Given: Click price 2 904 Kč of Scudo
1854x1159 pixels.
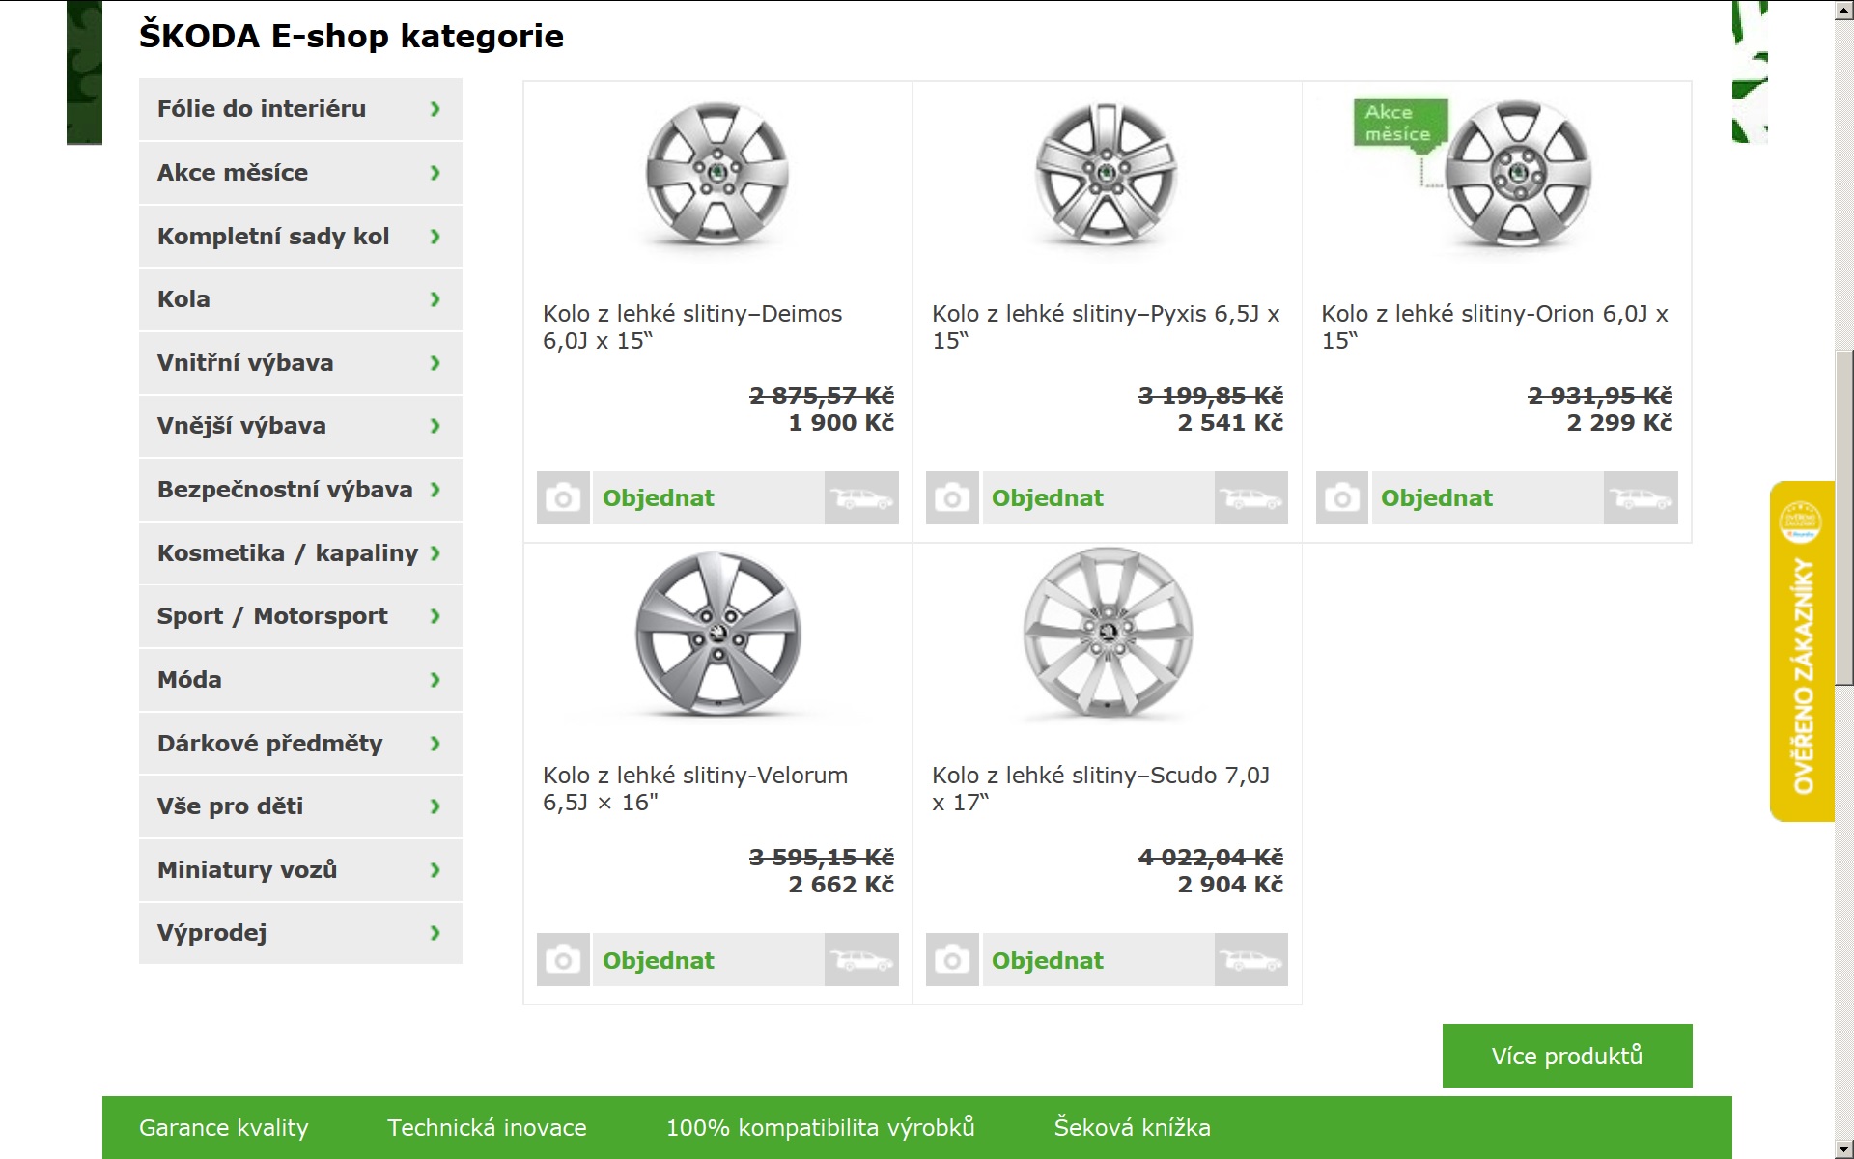Looking at the screenshot, I should coord(1230,885).
